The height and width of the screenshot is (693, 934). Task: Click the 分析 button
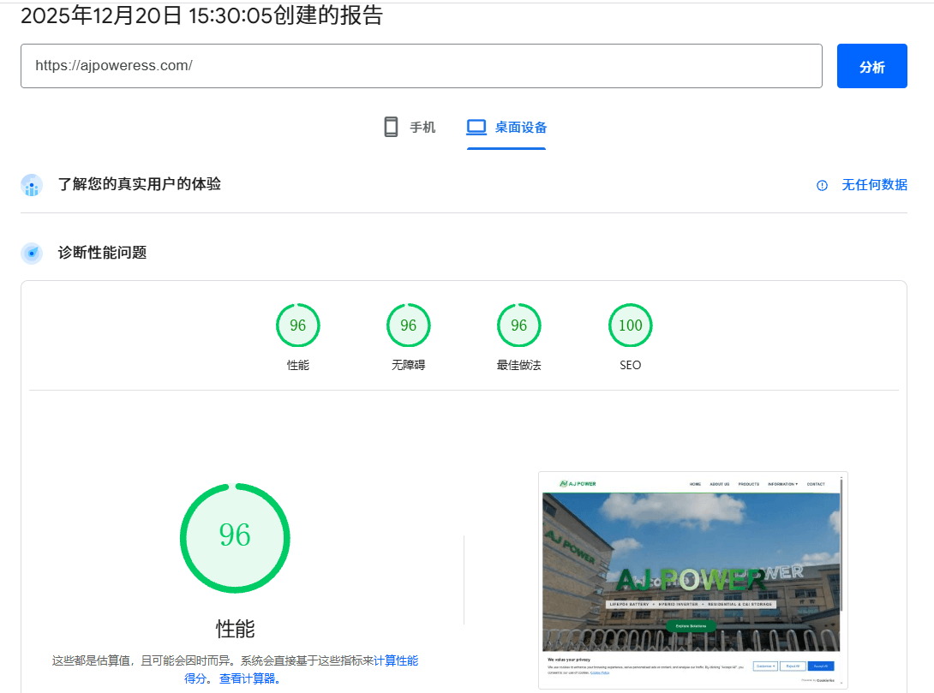(x=871, y=66)
